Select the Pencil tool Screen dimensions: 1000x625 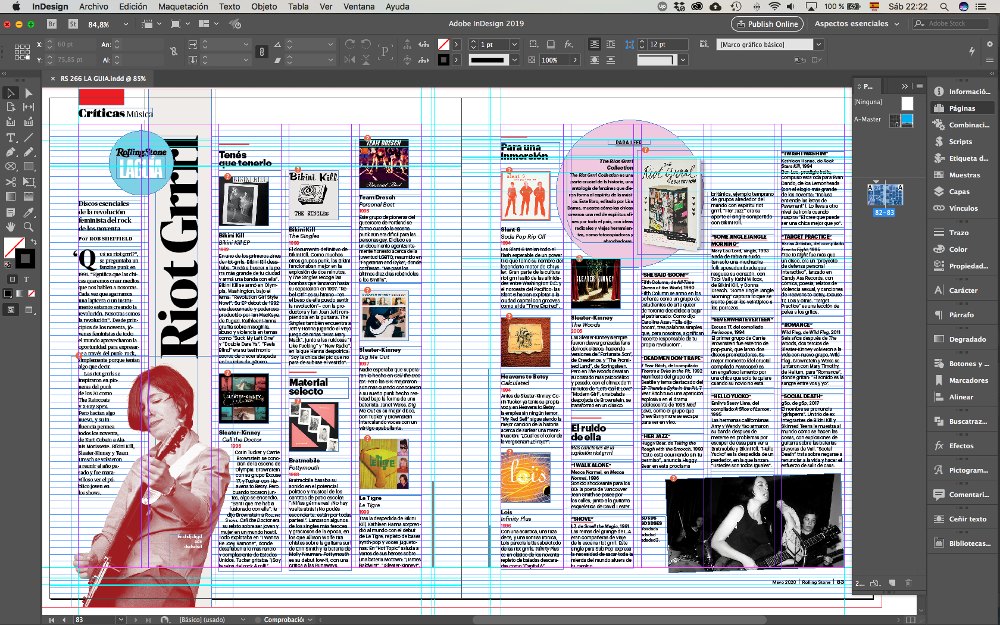[29, 152]
